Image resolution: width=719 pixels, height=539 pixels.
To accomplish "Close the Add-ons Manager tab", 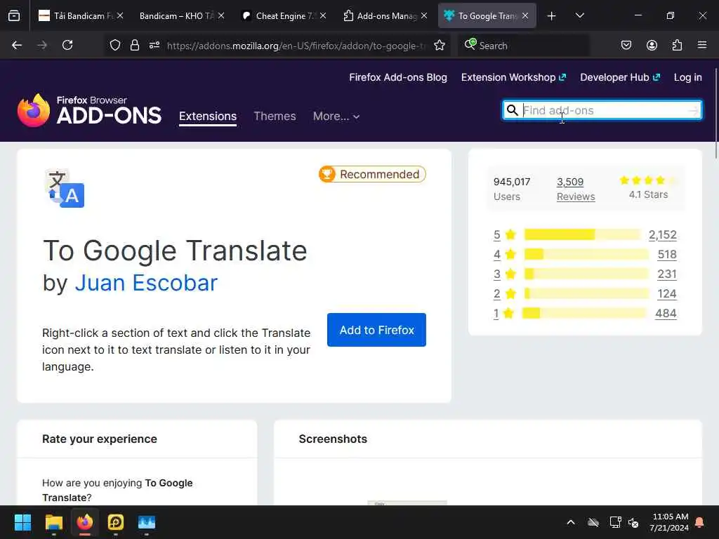I will tap(424, 15).
